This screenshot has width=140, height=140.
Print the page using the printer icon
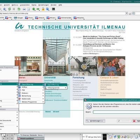(24, 9)
